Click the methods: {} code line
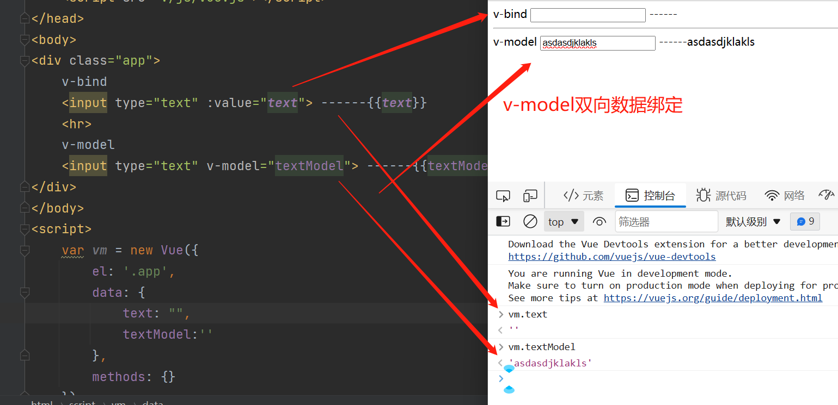The image size is (838, 405). pyautogui.click(x=134, y=377)
